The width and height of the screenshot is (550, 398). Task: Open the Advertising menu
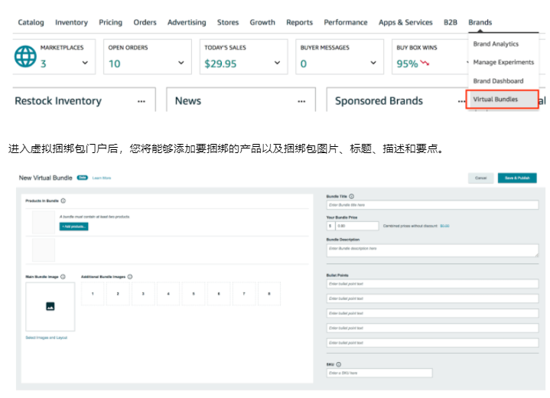(x=187, y=22)
